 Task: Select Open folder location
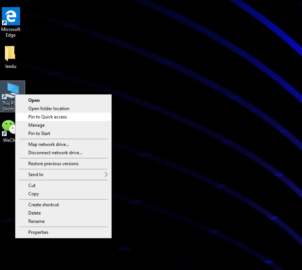click(49, 109)
